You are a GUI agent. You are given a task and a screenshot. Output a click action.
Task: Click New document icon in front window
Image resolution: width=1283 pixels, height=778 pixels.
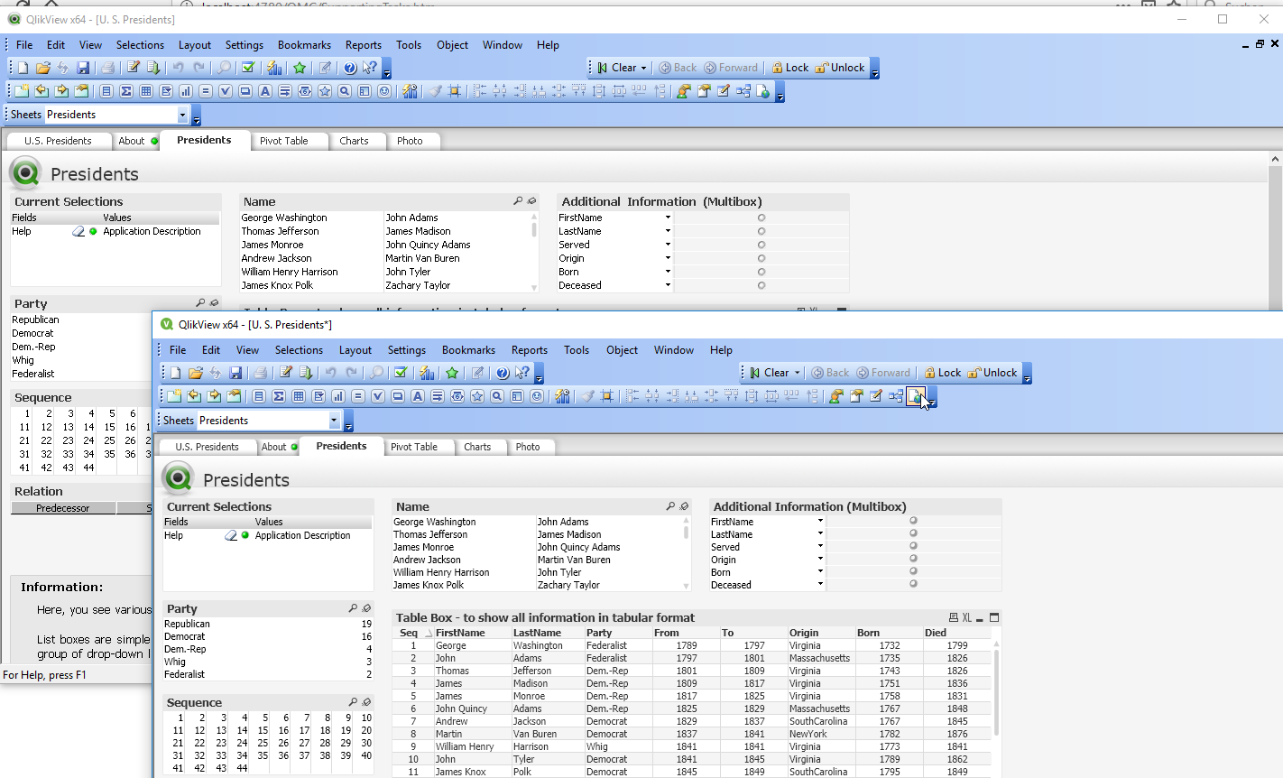pyautogui.click(x=175, y=373)
